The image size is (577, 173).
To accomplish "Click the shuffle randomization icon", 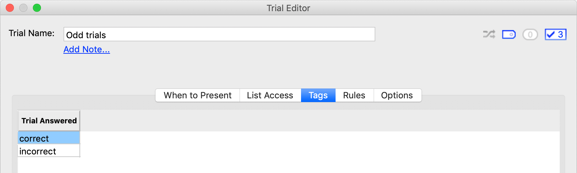I will point(489,34).
